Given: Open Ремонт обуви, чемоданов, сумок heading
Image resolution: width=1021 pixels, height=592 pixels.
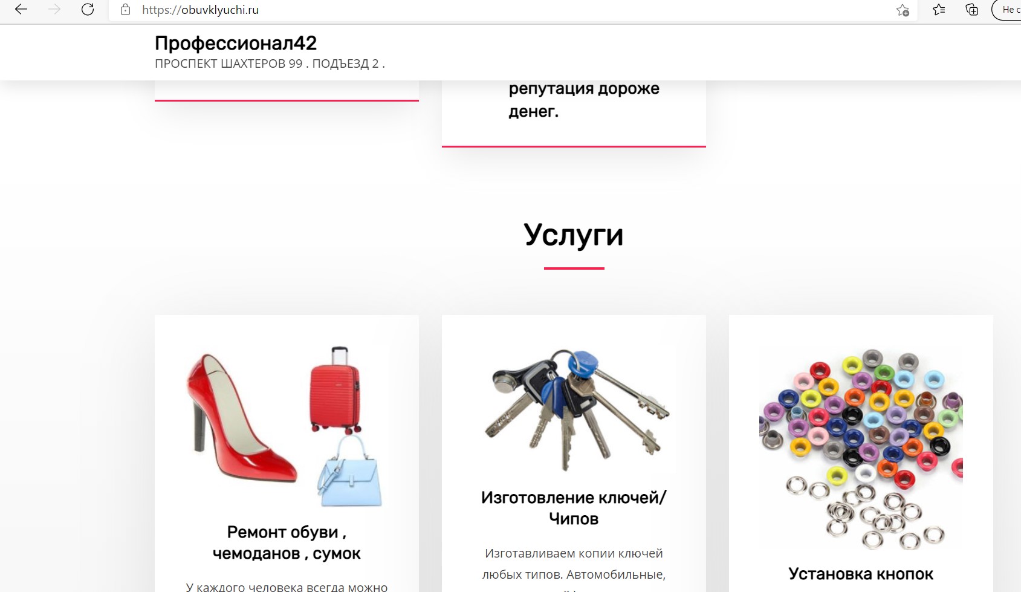Looking at the screenshot, I should [287, 542].
